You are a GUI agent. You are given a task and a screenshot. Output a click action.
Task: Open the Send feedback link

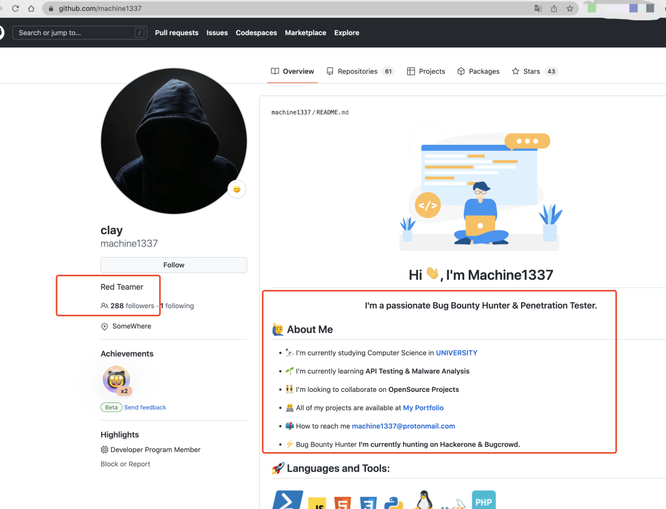(145, 407)
